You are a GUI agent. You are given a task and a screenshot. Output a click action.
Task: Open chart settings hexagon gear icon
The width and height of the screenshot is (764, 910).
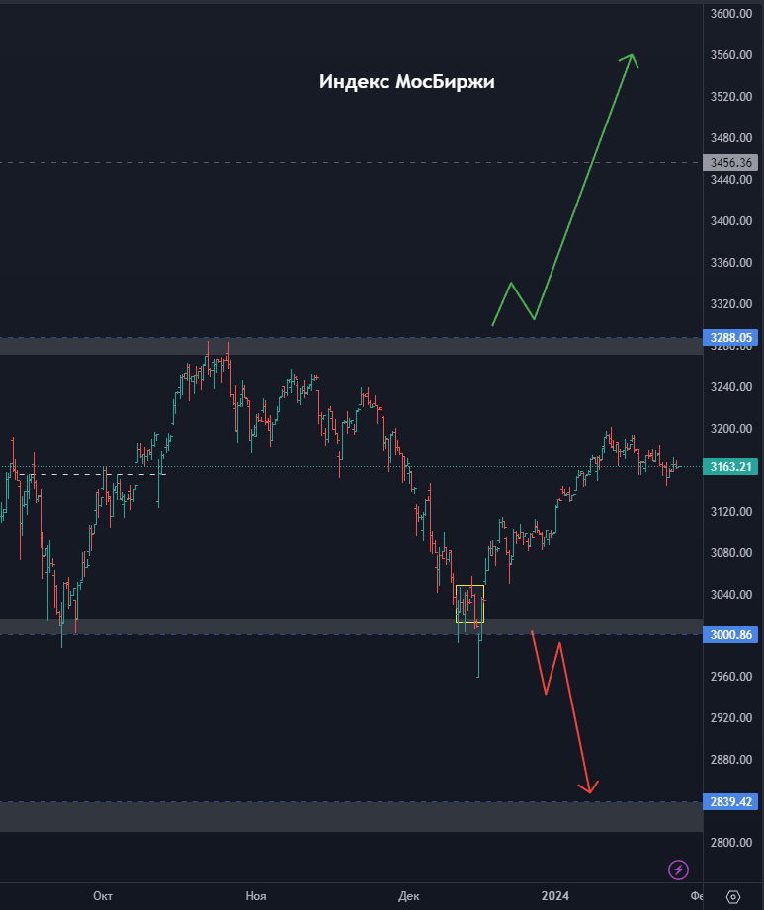point(732,896)
